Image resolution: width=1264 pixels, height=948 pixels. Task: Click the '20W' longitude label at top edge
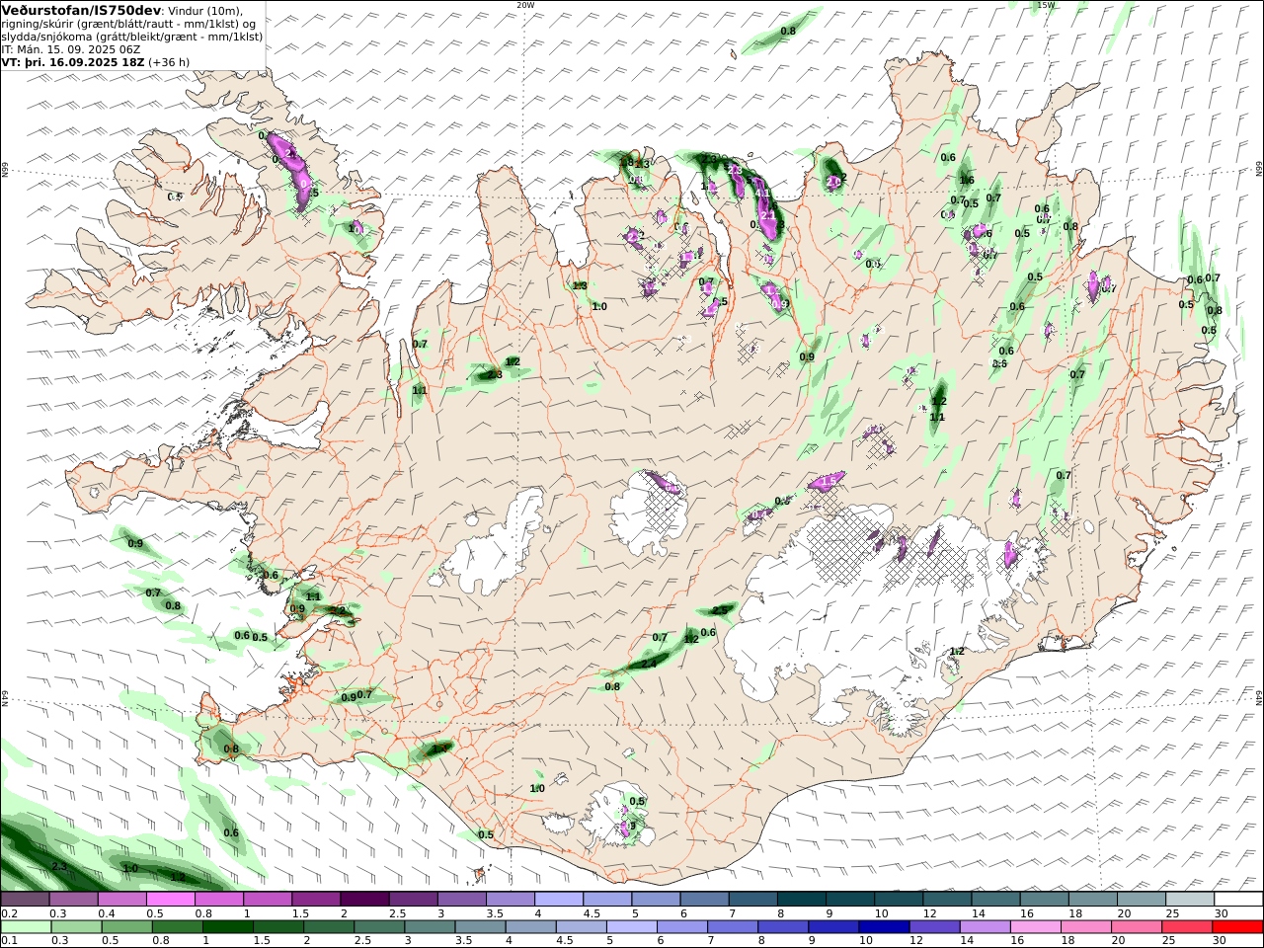[x=525, y=5]
